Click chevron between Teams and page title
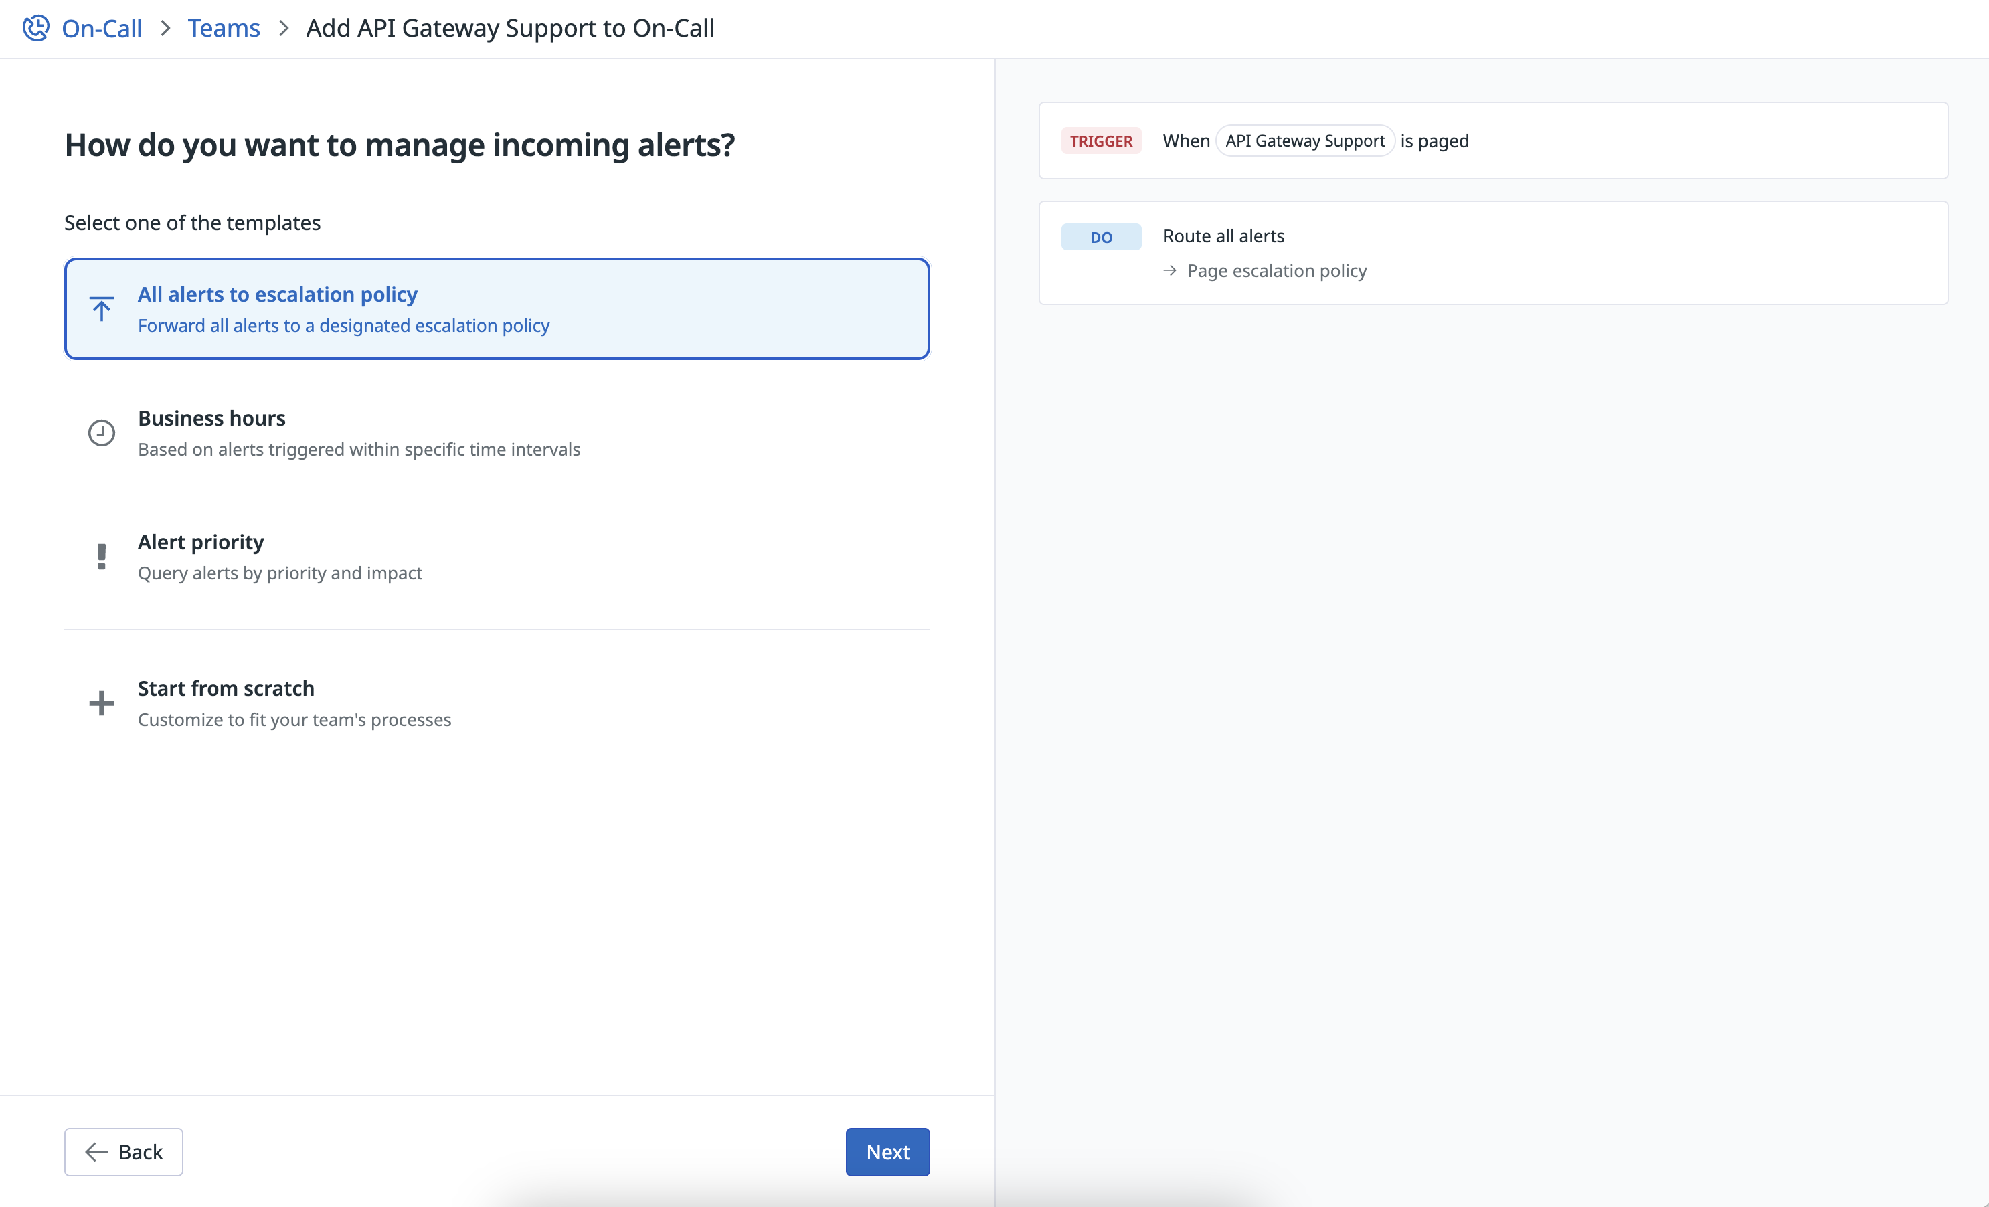1989x1207 pixels. click(x=283, y=28)
